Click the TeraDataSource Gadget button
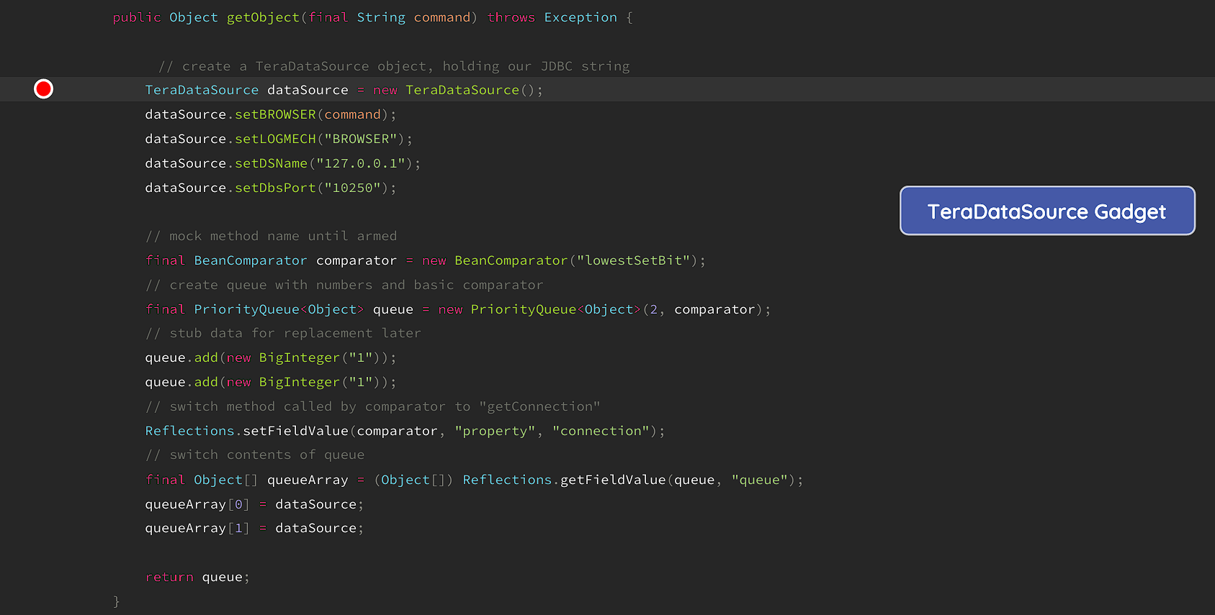The width and height of the screenshot is (1215, 615). click(x=1047, y=211)
